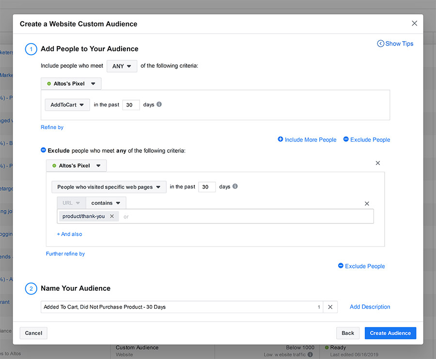
Task: Click info icon beside exclusion days field
Action: [x=235, y=187]
